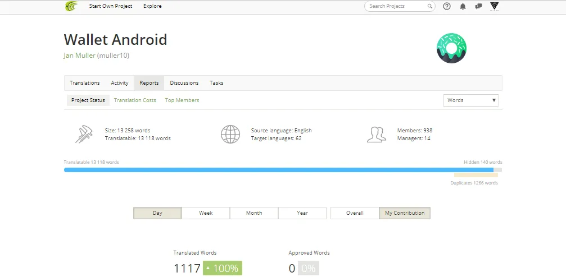Open the Translation Costs report

[135, 100]
